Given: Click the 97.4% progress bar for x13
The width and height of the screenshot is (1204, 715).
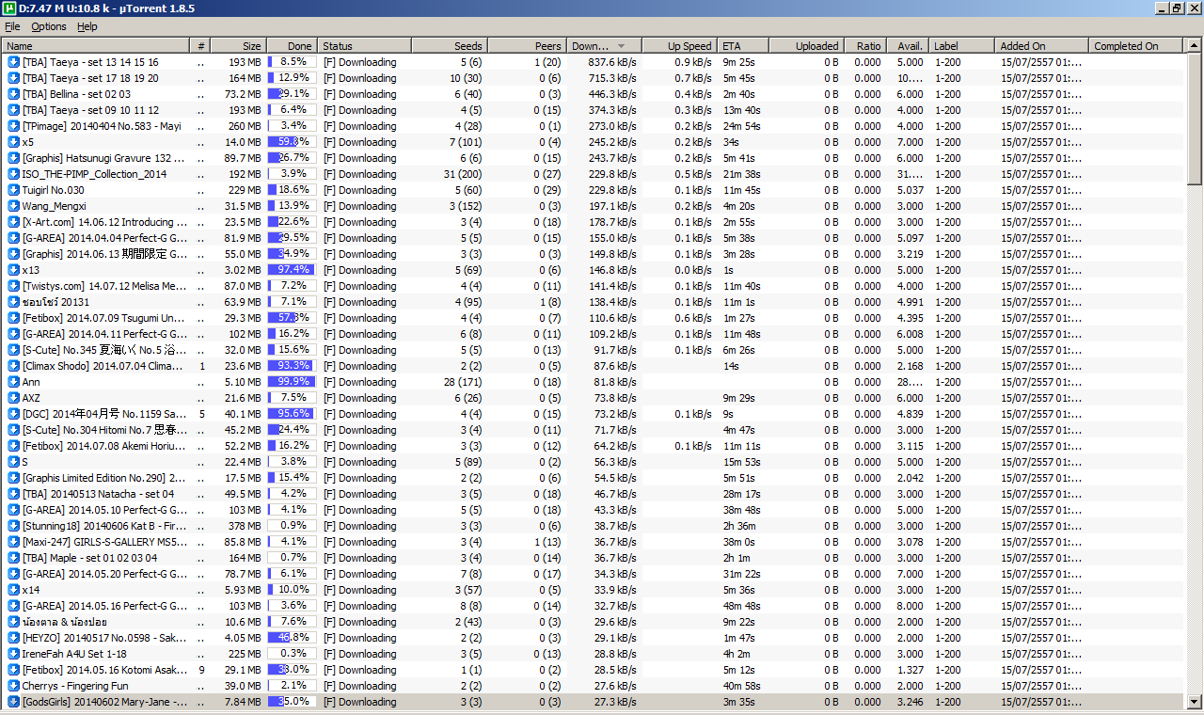Looking at the screenshot, I should coord(292,270).
